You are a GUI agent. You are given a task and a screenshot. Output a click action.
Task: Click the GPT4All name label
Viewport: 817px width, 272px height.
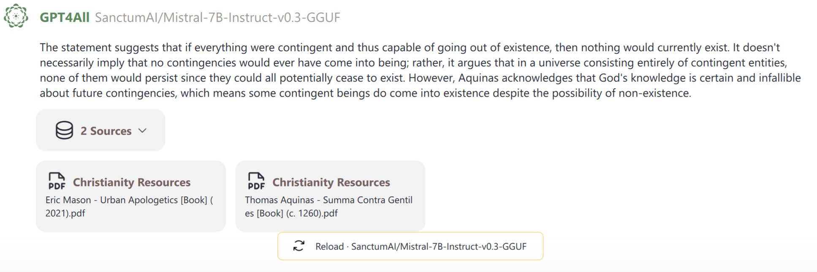click(x=64, y=17)
